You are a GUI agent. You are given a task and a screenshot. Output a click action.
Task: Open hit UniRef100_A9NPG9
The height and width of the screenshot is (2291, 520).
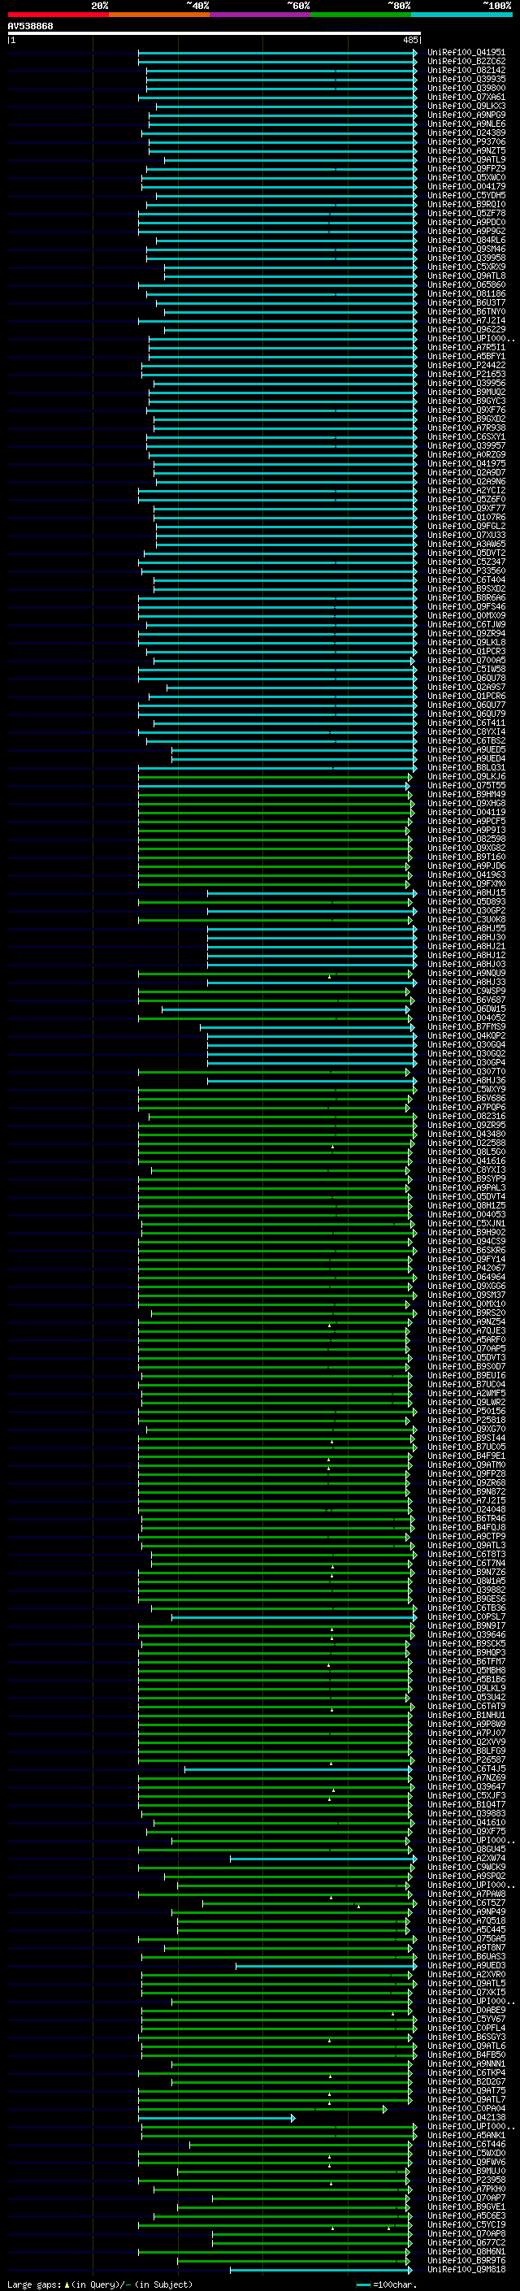click(466, 115)
